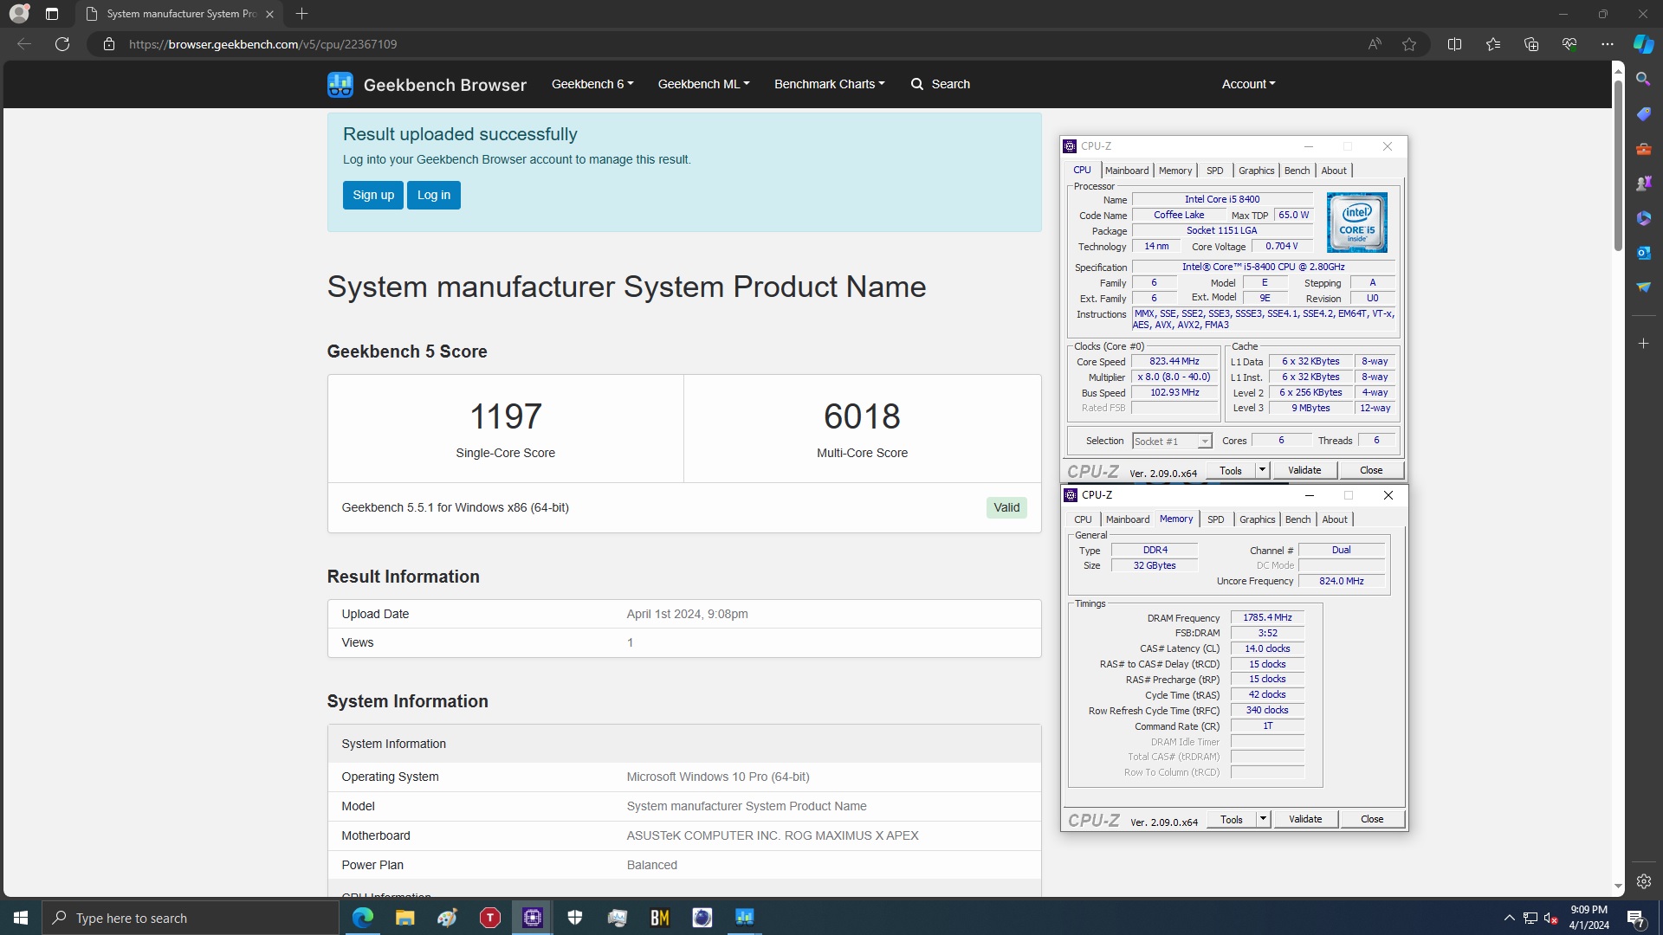Click the page vertical scrollbar thumb
The image size is (1663, 935).
click(x=1618, y=164)
